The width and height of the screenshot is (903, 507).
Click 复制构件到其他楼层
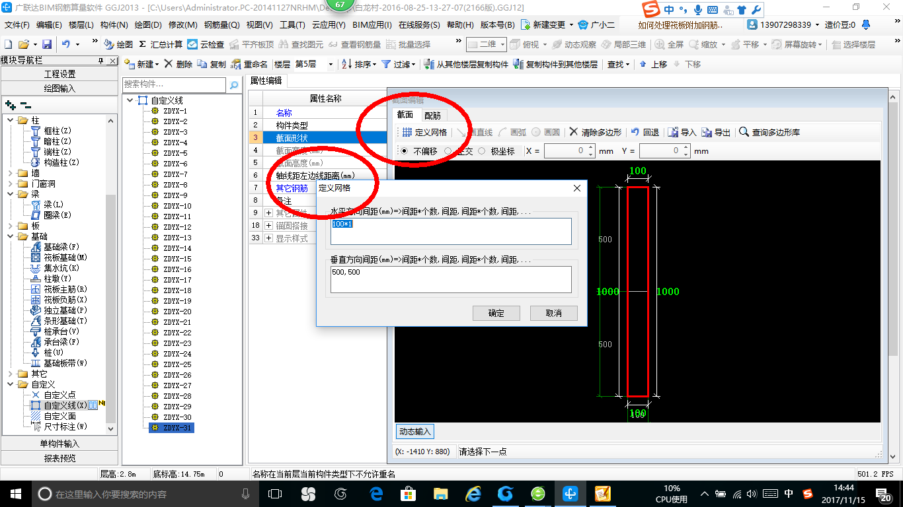[556, 64]
